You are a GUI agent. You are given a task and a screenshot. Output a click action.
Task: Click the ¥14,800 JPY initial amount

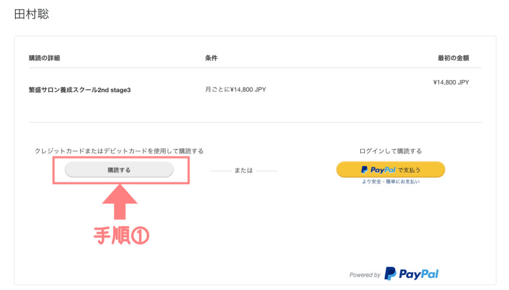click(451, 83)
